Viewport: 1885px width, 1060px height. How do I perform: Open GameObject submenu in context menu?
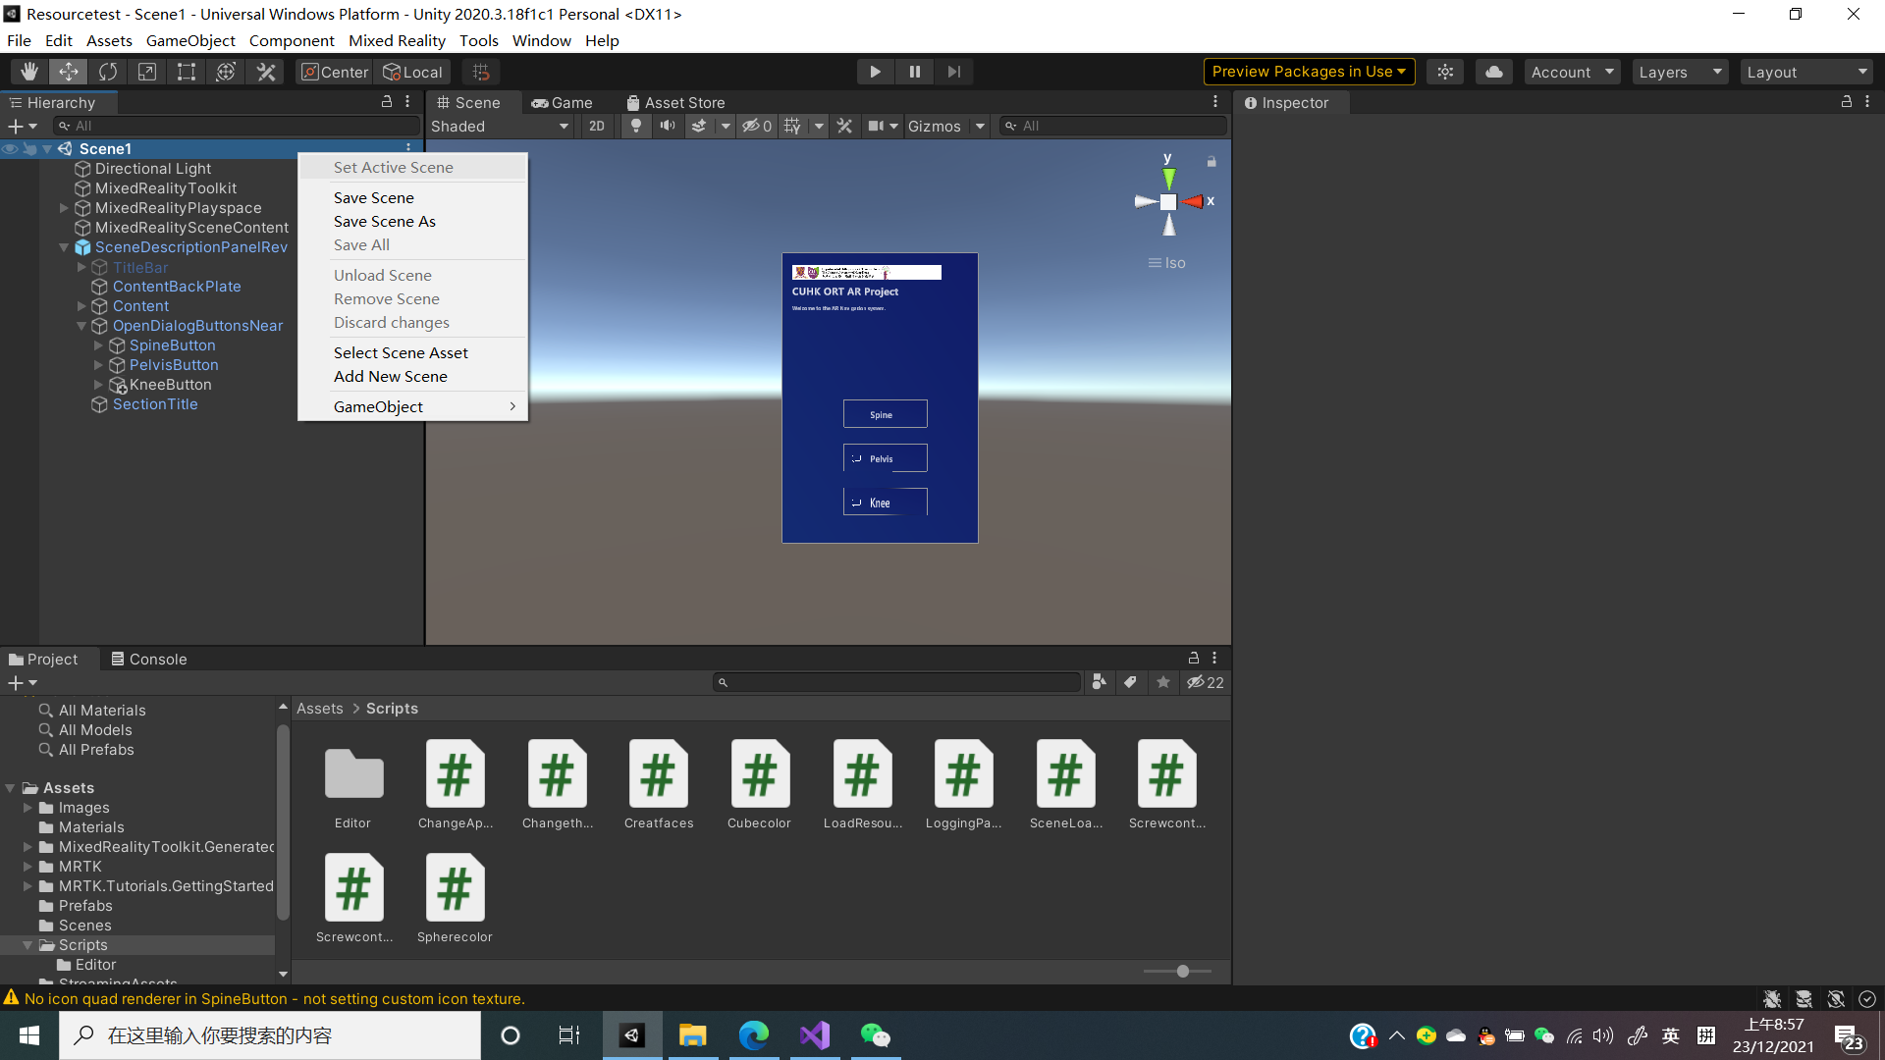pyautogui.click(x=412, y=406)
